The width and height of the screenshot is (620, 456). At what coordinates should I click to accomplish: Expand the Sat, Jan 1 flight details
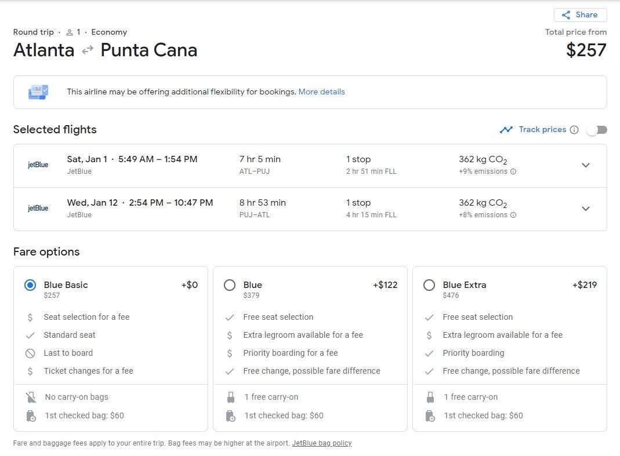(x=586, y=165)
